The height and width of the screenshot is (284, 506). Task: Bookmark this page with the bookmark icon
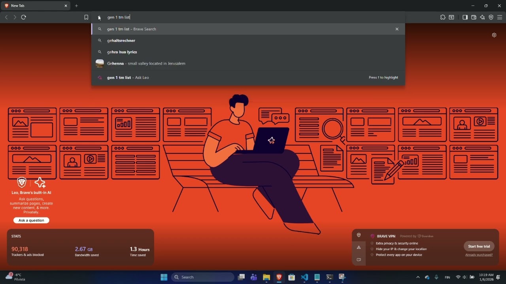(x=86, y=17)
